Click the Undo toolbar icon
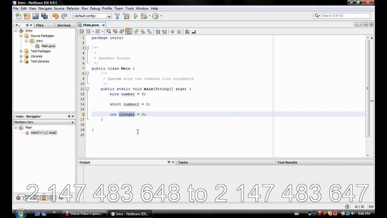 click(x=56, y=16)
